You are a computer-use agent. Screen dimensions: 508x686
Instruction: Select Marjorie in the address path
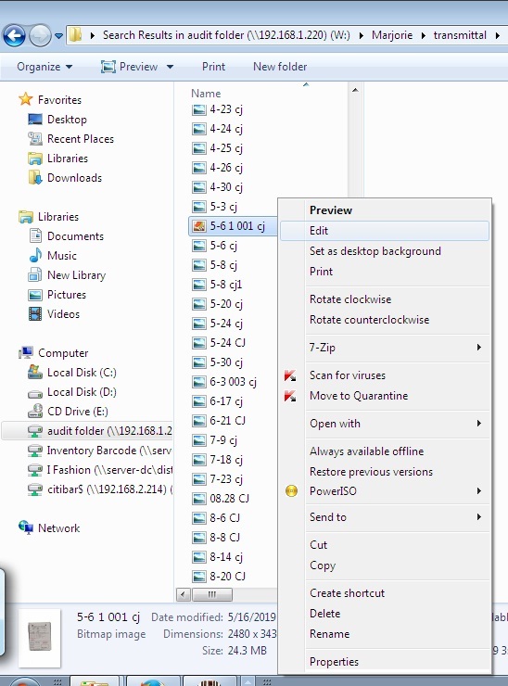pyautogui.click(x=392, y=35)
